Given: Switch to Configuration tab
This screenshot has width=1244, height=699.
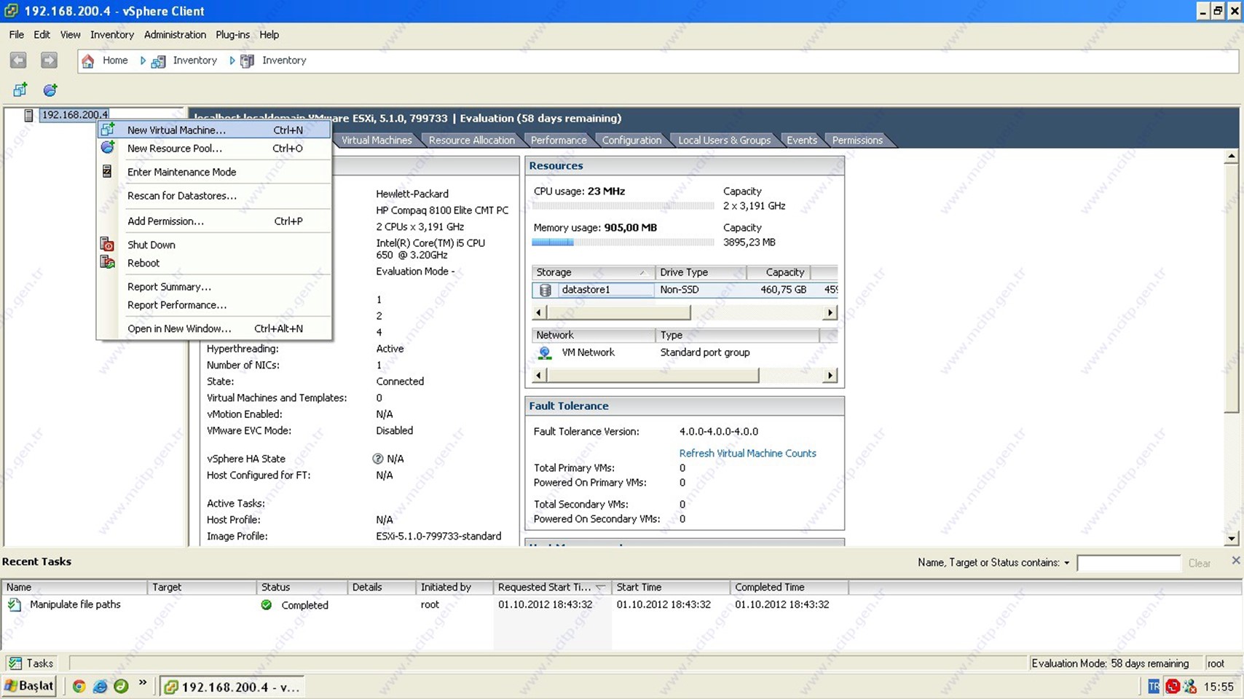Looking at the screenshot, I should (631, 140).
